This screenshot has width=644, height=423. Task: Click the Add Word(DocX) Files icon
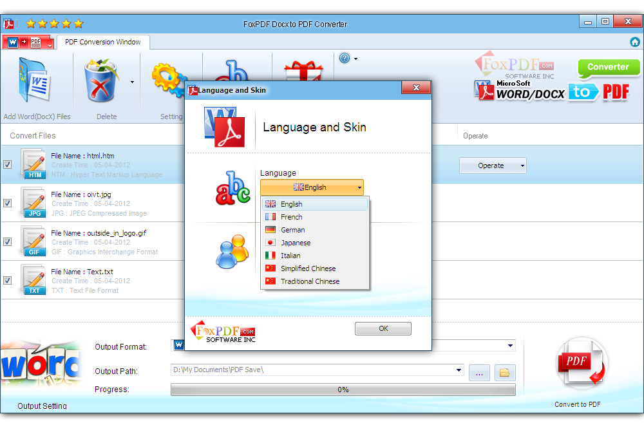(35, 80)
